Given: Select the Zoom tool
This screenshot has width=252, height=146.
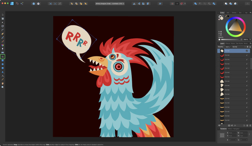Looking at the screenshot, I should pyautogui.click(x=3, y=87).
